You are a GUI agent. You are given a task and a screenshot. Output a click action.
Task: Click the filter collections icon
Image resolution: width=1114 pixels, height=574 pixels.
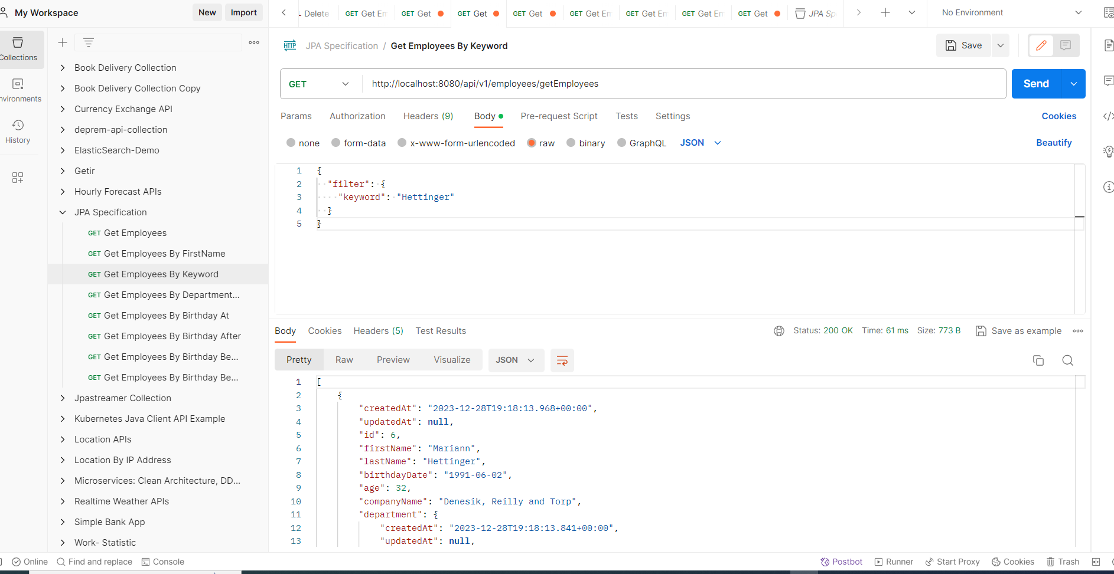(89, 42)
